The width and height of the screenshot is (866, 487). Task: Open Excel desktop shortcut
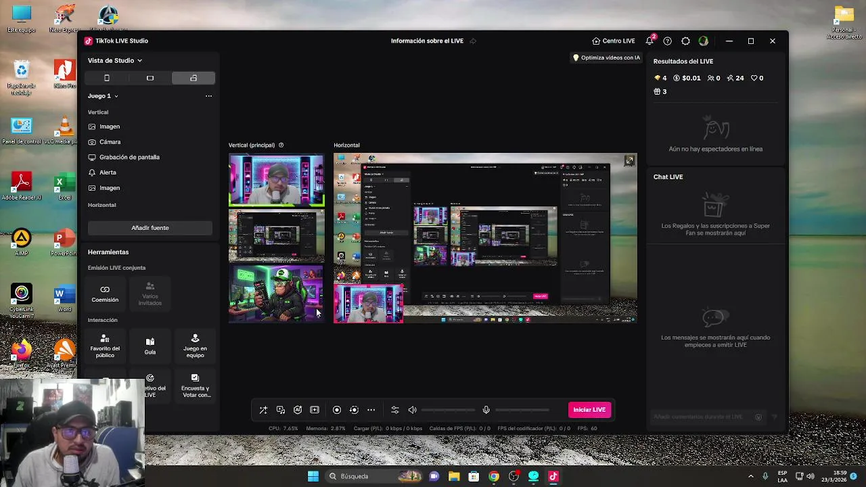(x=64, y=187)
